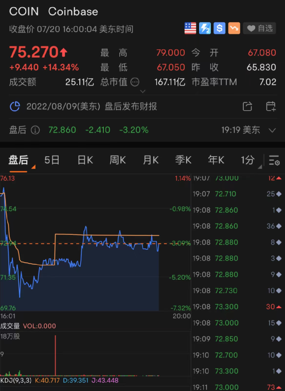Add earnings date via calendar plus icon
The width and height of the screenshot is (285, 391).
pyautogui.click(x=271, y=107)
